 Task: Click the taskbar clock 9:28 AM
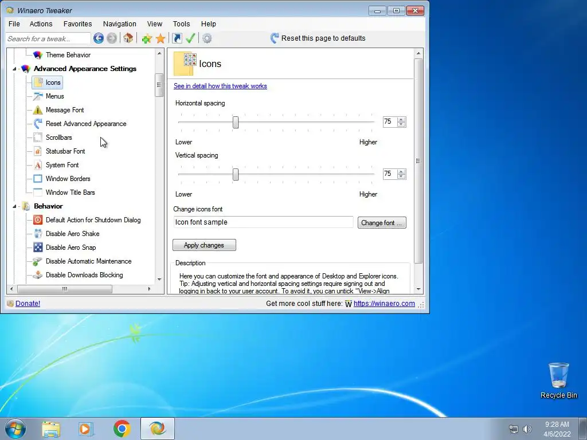[557, 425]
